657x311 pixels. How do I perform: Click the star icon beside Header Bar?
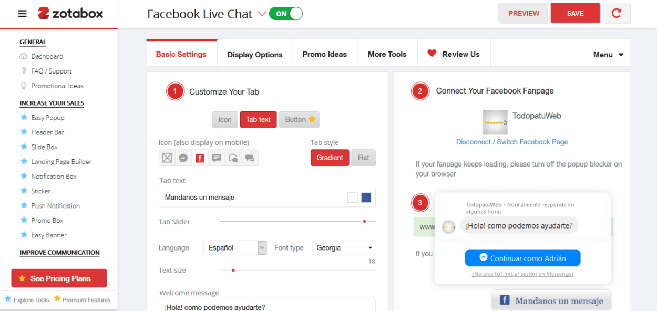click(x=24, y=132)
